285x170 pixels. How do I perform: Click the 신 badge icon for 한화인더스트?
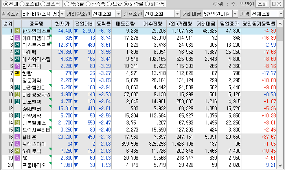(x=17, y=31)
